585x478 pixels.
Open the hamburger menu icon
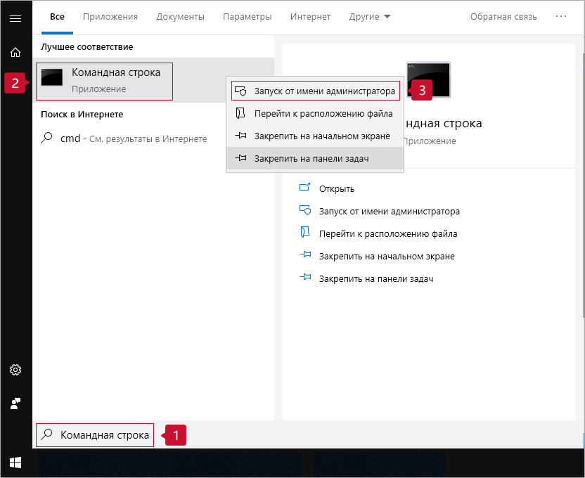[x=15, y=18]
